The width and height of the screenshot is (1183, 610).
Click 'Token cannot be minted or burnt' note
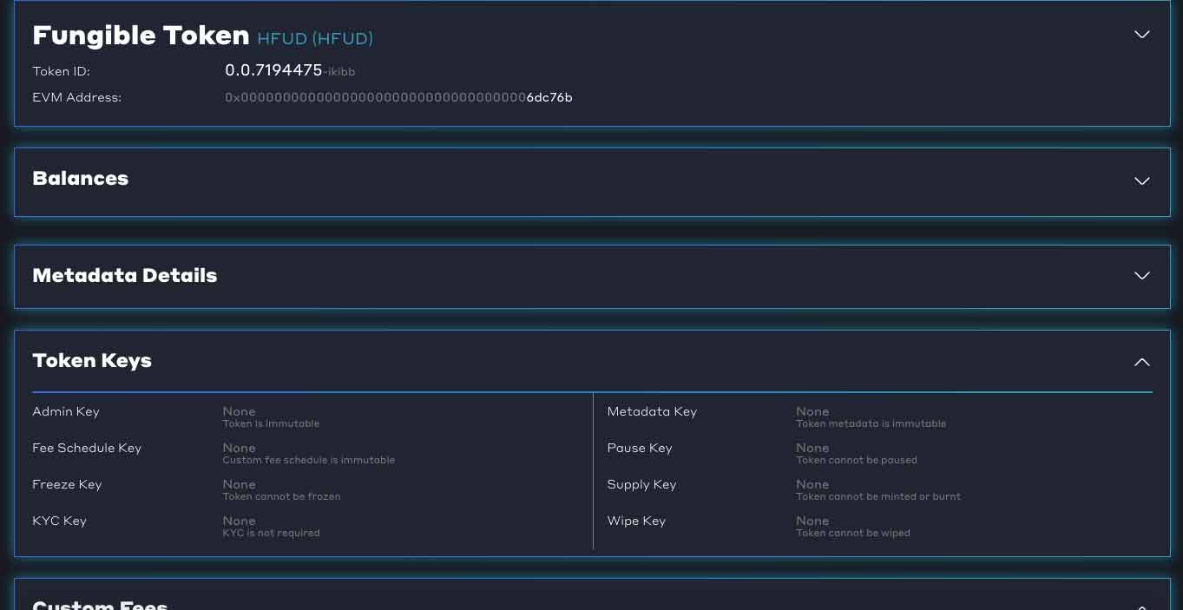878,496
